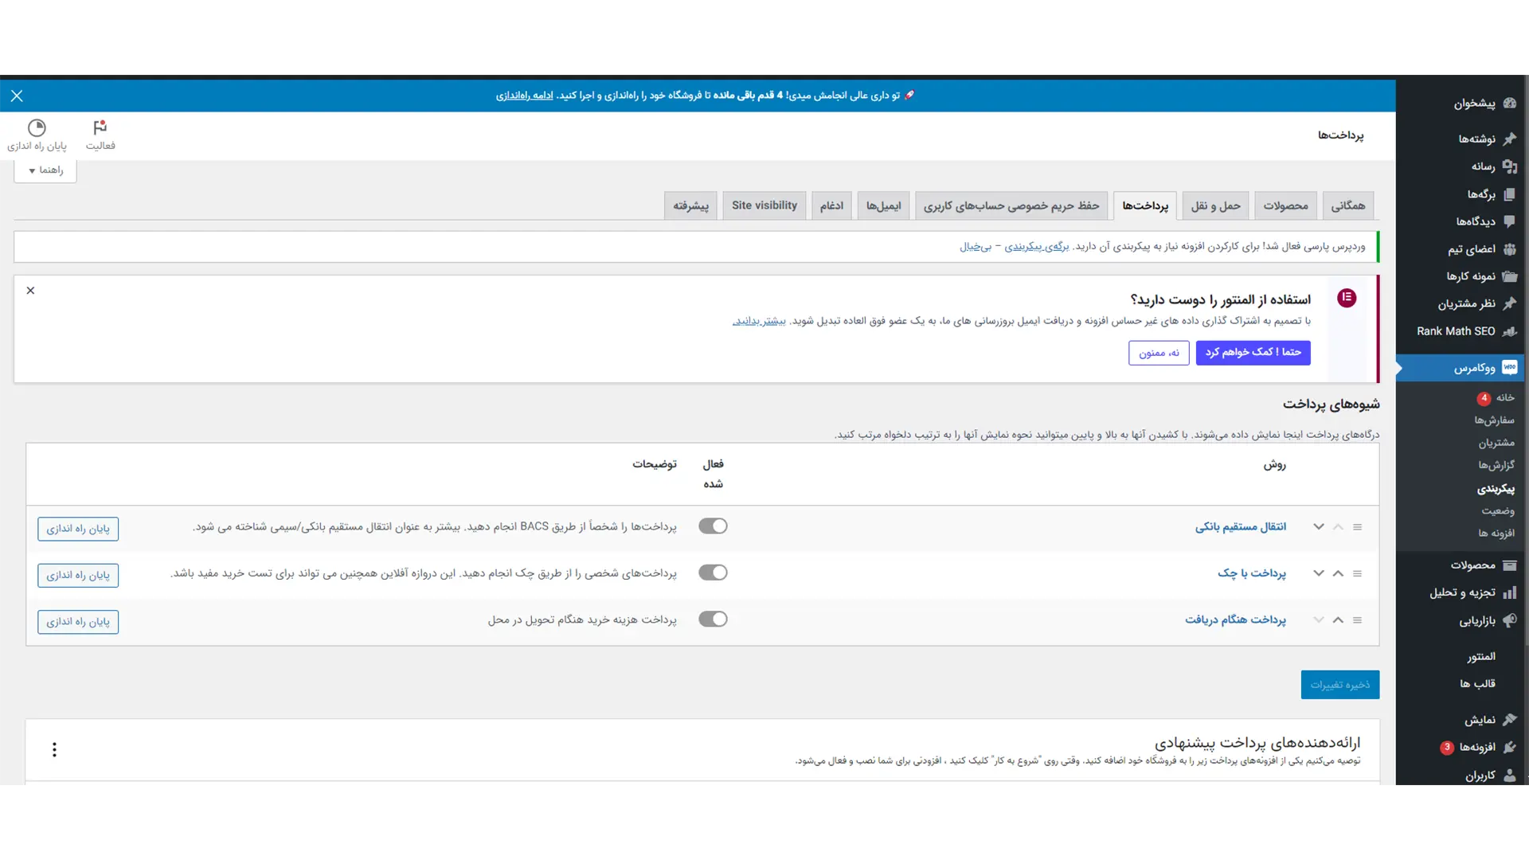Grab the drag handle for پرداخت با چک
The height and width of the screenshot is (860, 1529).
1358,573
